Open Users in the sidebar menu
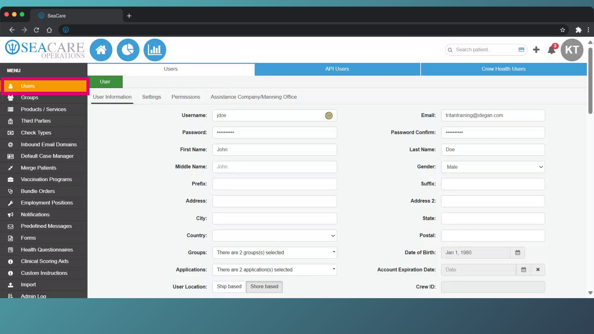The width and height of the screenshot is (594, 334). click(45, 86)
